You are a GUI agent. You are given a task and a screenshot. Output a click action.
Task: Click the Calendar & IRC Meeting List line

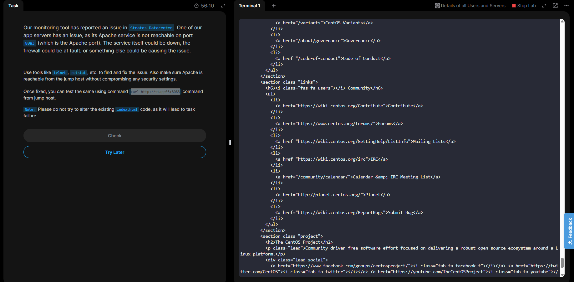[x=358, y=177]
